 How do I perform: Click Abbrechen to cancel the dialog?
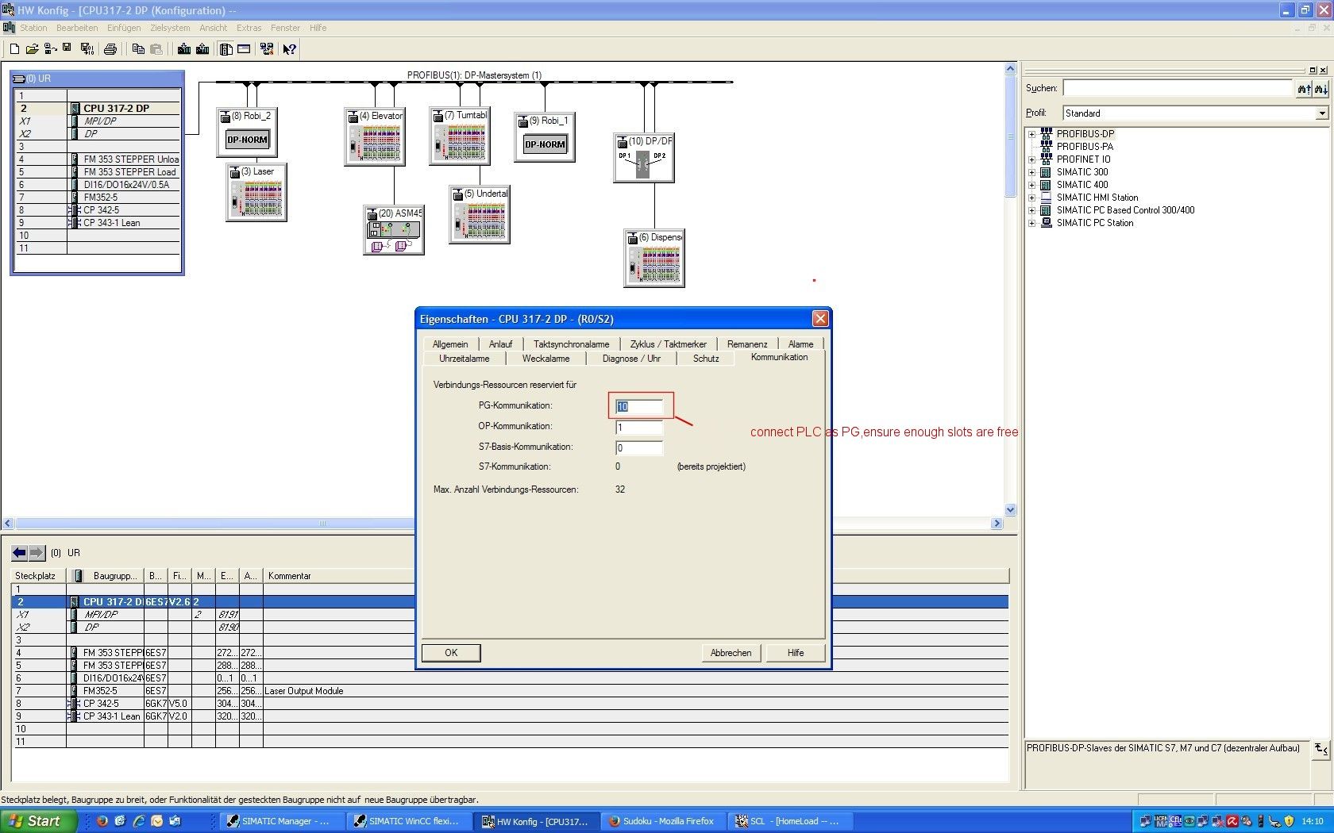[731, 653]
